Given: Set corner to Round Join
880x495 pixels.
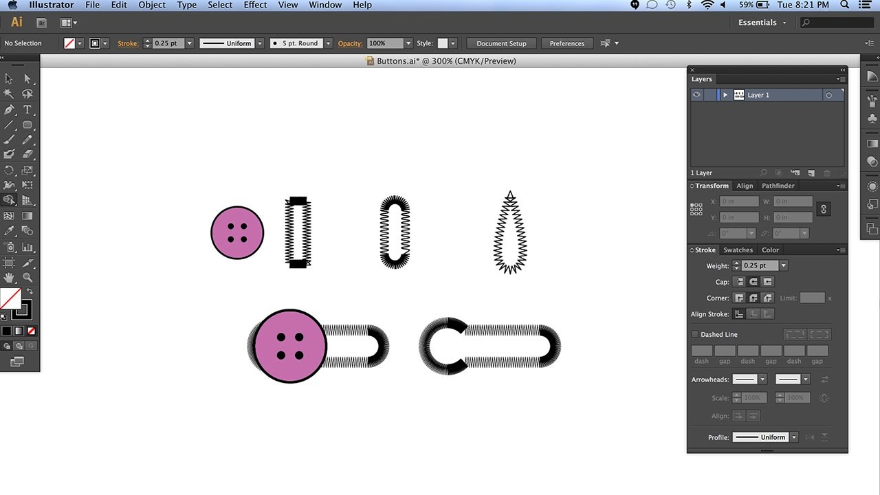Looking at the screenshot, I should 753,298.
